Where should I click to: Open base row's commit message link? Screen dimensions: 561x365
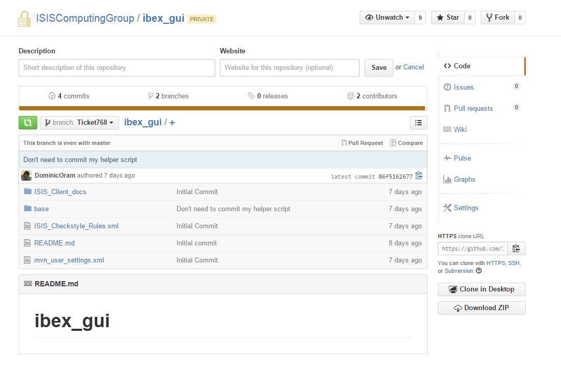click(233, 209)
